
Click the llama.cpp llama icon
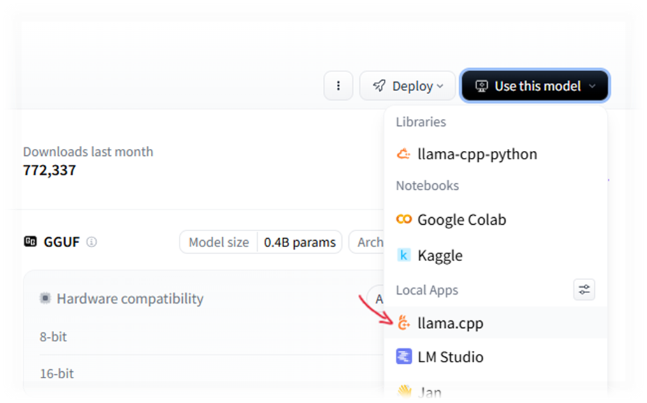(x=404, y=323)
